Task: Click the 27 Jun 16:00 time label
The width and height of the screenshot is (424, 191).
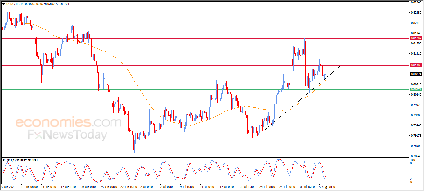Action: pyautogui.click(x=129, y=187)
